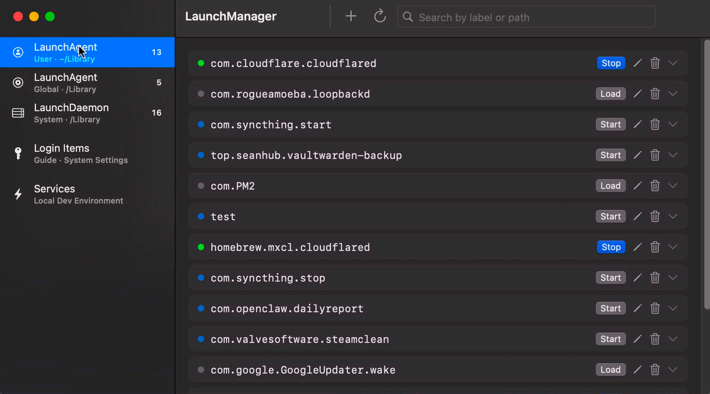Edit top.seanhub.vaultwarden-backup with pencil icon
The width and height of the screenshot is (710, 394).
point(637,155)
